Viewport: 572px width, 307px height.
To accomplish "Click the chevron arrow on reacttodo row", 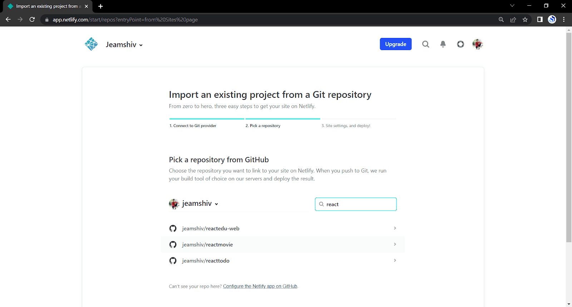I will click(x=395, y=260).
